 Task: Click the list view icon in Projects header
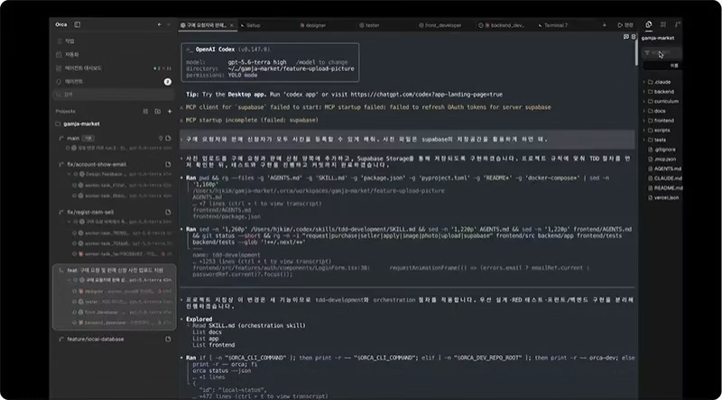(x=145, y=112)
